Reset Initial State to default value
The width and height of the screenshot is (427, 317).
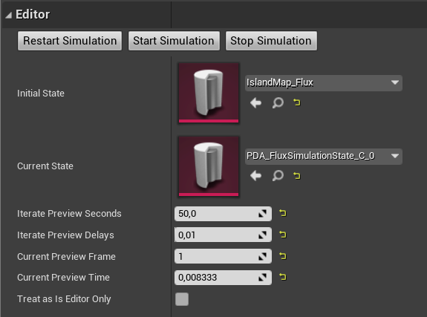click(x=297, y=102)
